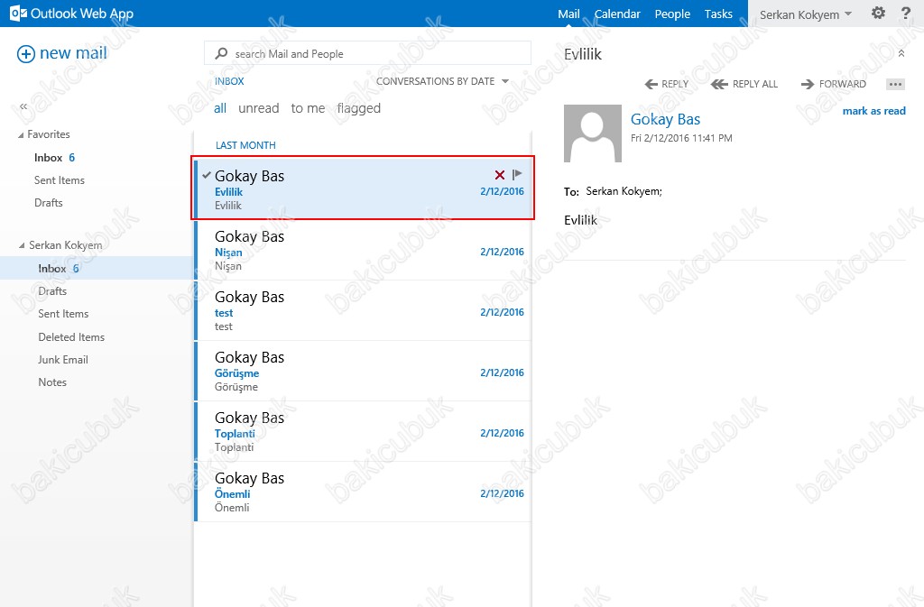The width and height of the screenshot is (924, 607).
Task: Open Deleted Items folder
Action: pyautogui.click(x=71, y=336)
